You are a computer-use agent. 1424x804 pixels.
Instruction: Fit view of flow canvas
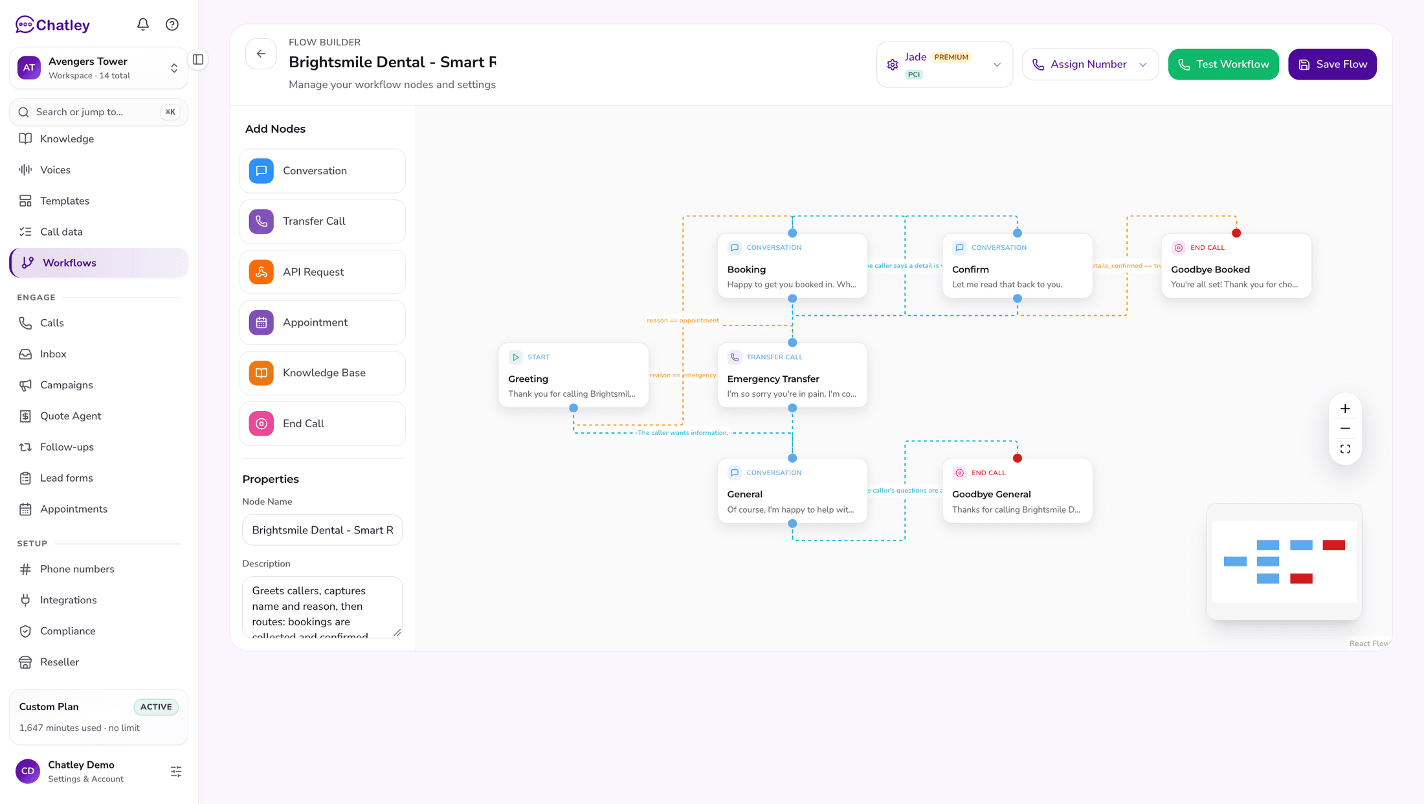tap(1345, 449)
